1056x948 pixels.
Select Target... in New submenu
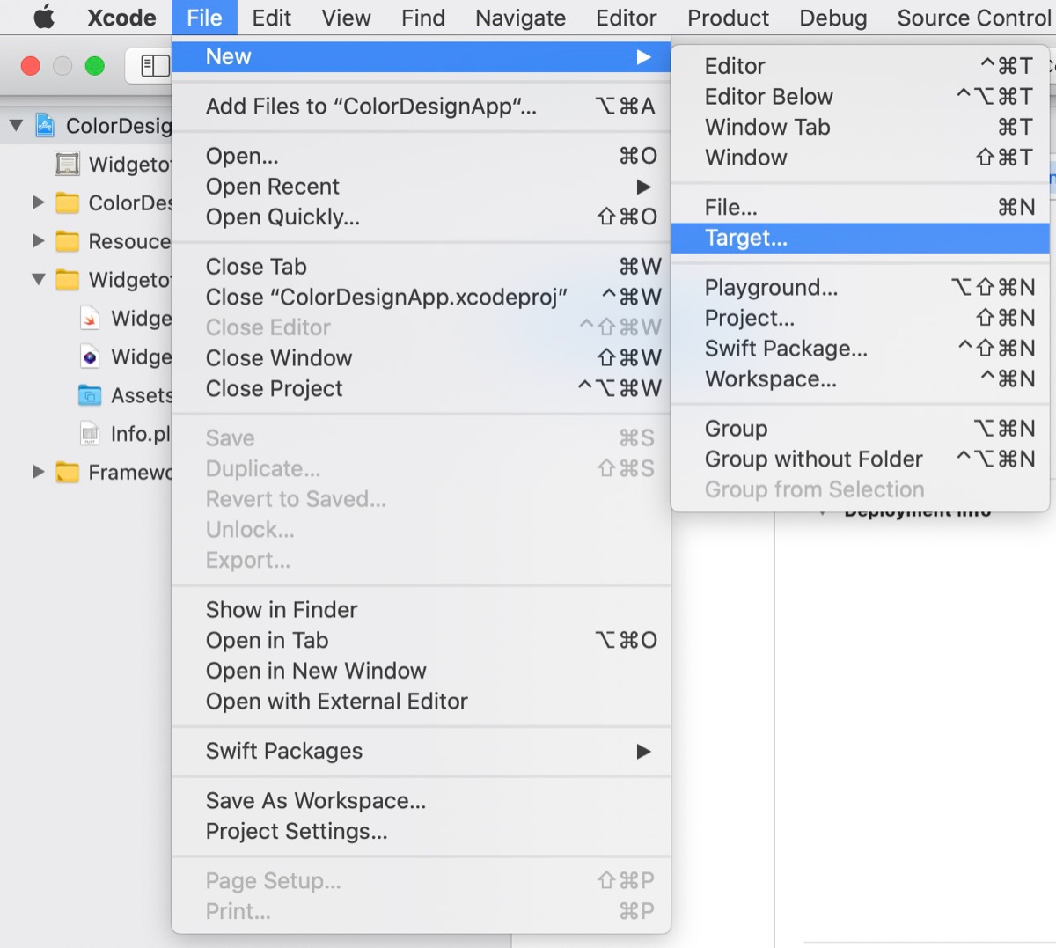[x=860, y=238]
